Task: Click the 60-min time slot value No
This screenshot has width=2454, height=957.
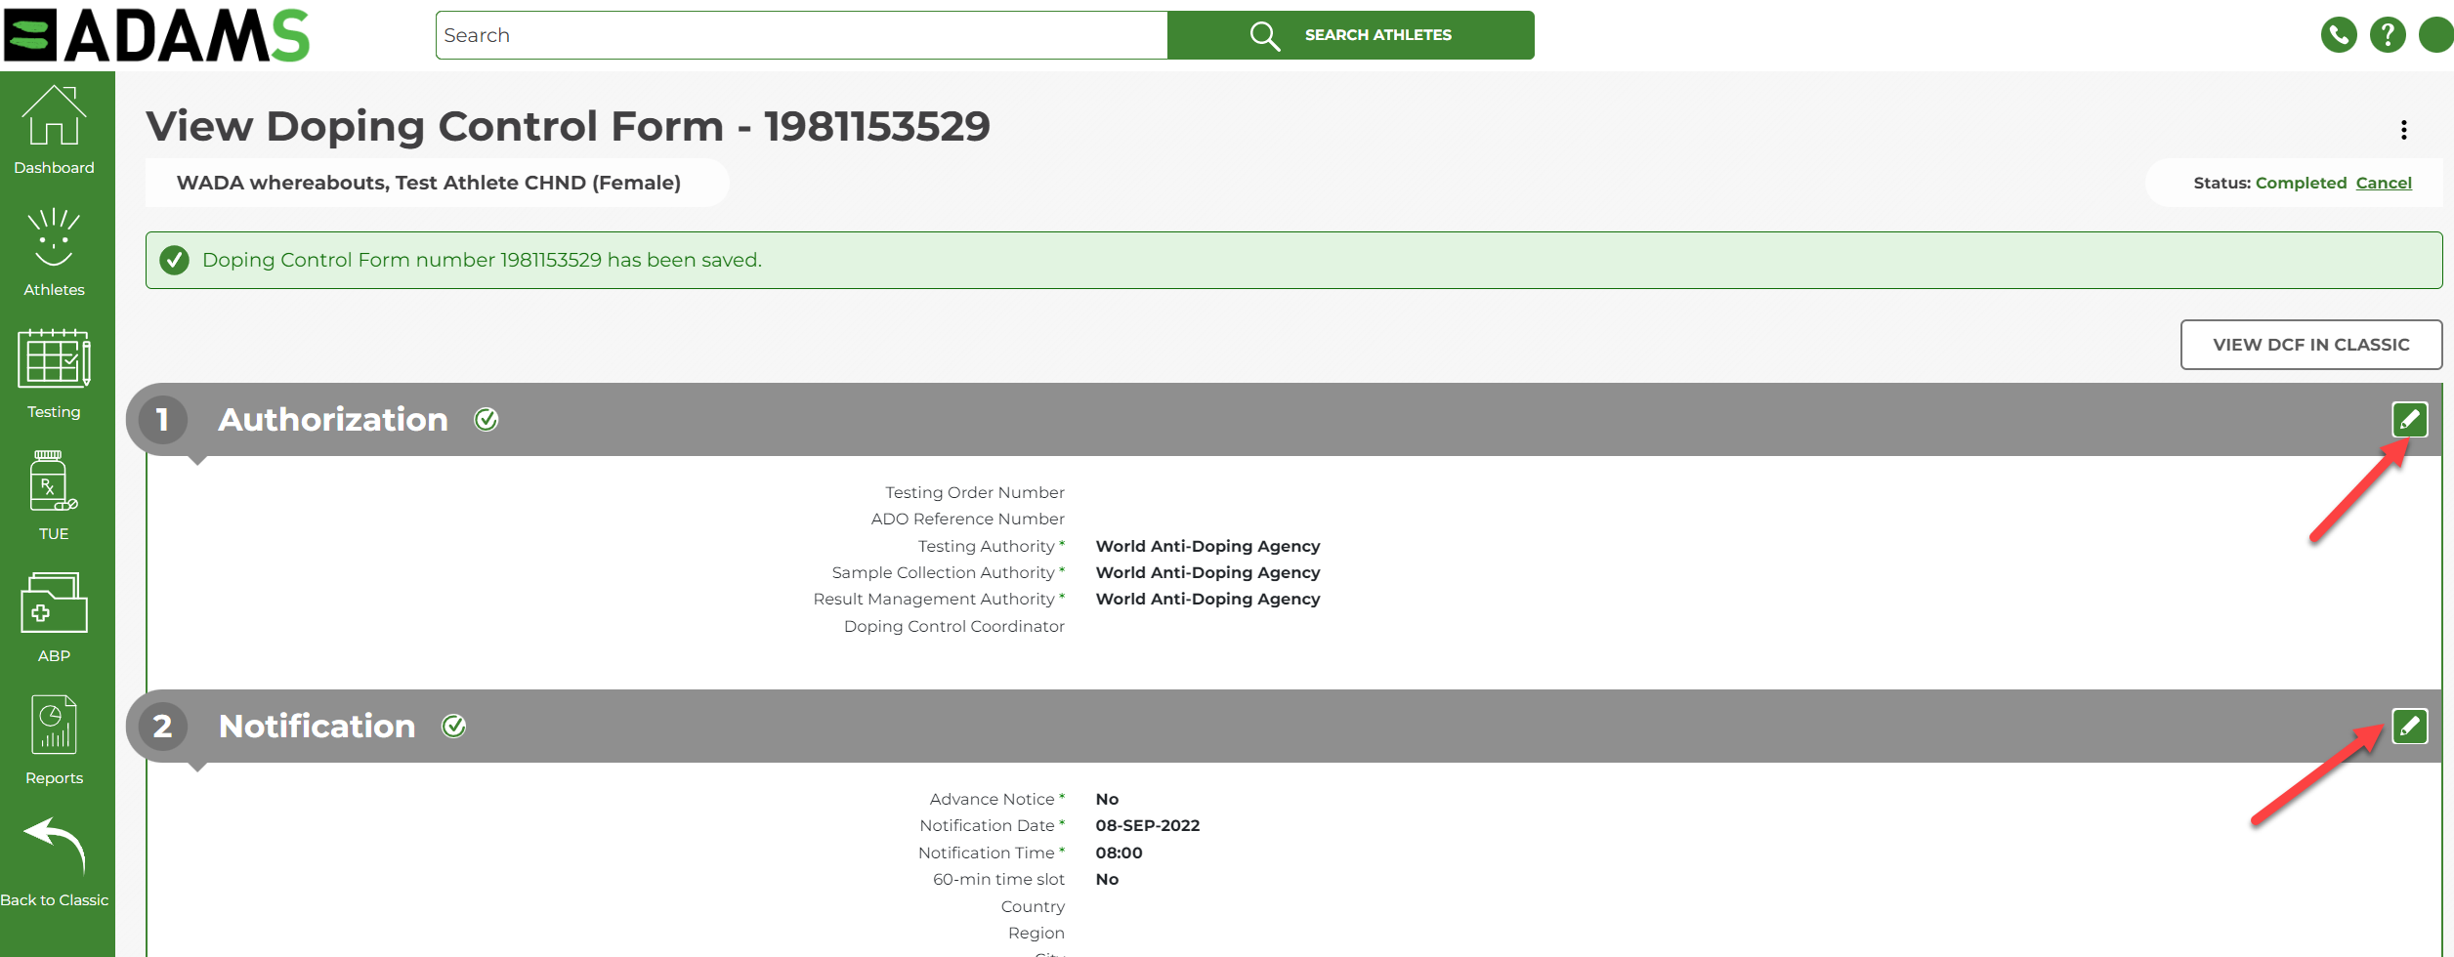Action: tap(1107, 879)
